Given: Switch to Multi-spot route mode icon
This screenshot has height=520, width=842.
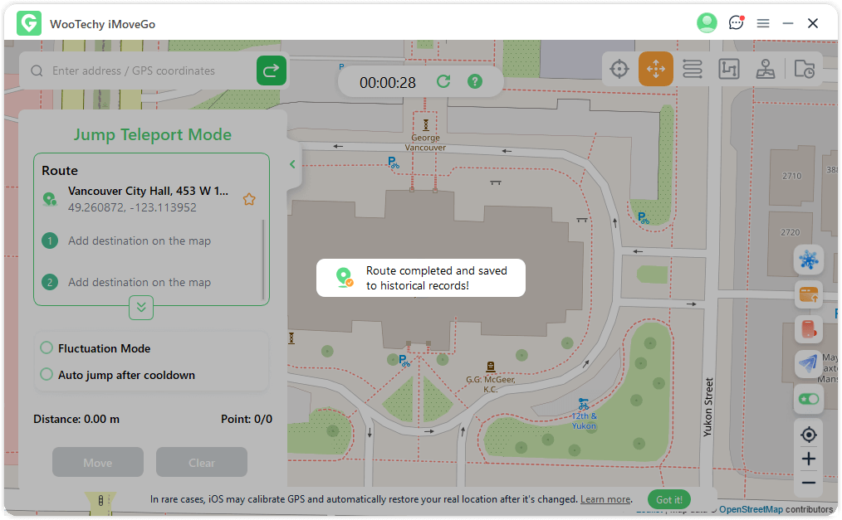Looking at the screenshot, I should tap(729, 70).
